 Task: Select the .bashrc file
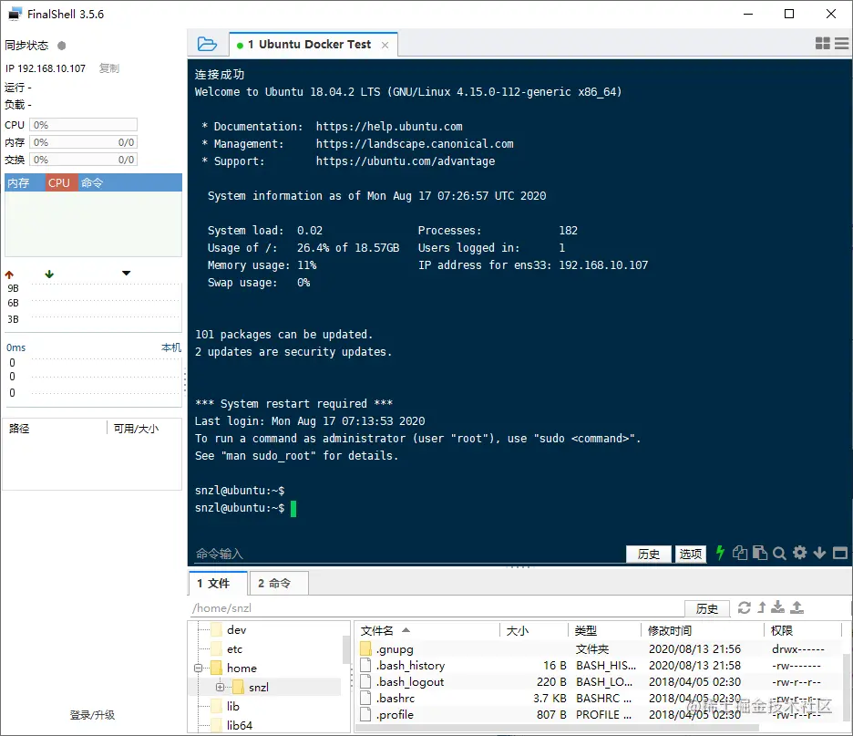pyautogui.click(x=599, y=698)
